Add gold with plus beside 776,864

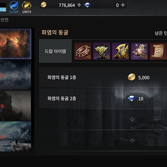(x=79, y=5)
